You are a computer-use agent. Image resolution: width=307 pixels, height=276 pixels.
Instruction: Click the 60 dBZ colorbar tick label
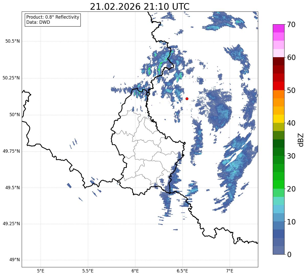click(291, 57)
